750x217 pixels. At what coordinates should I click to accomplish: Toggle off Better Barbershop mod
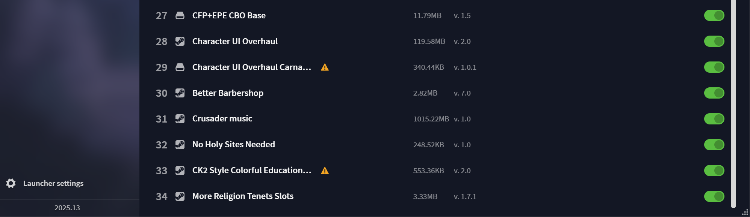point(714,93)
